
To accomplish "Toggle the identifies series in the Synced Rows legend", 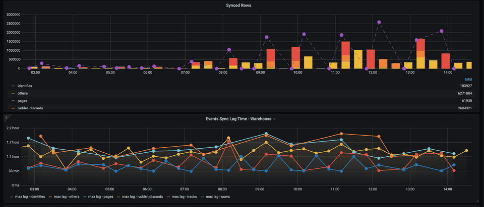I will click(25, 86).
